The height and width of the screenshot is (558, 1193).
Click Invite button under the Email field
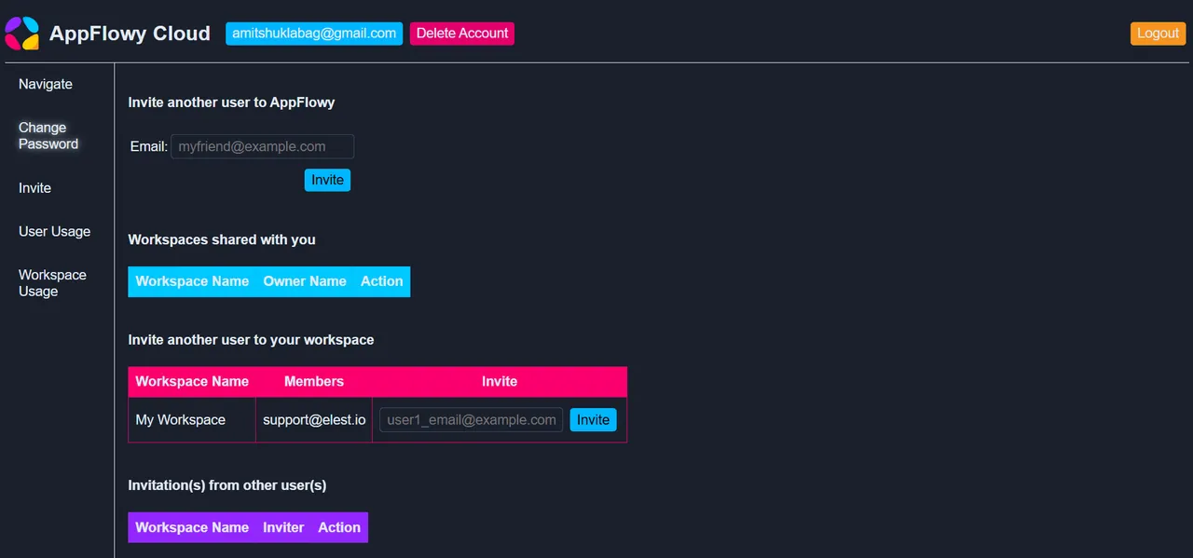327,180
